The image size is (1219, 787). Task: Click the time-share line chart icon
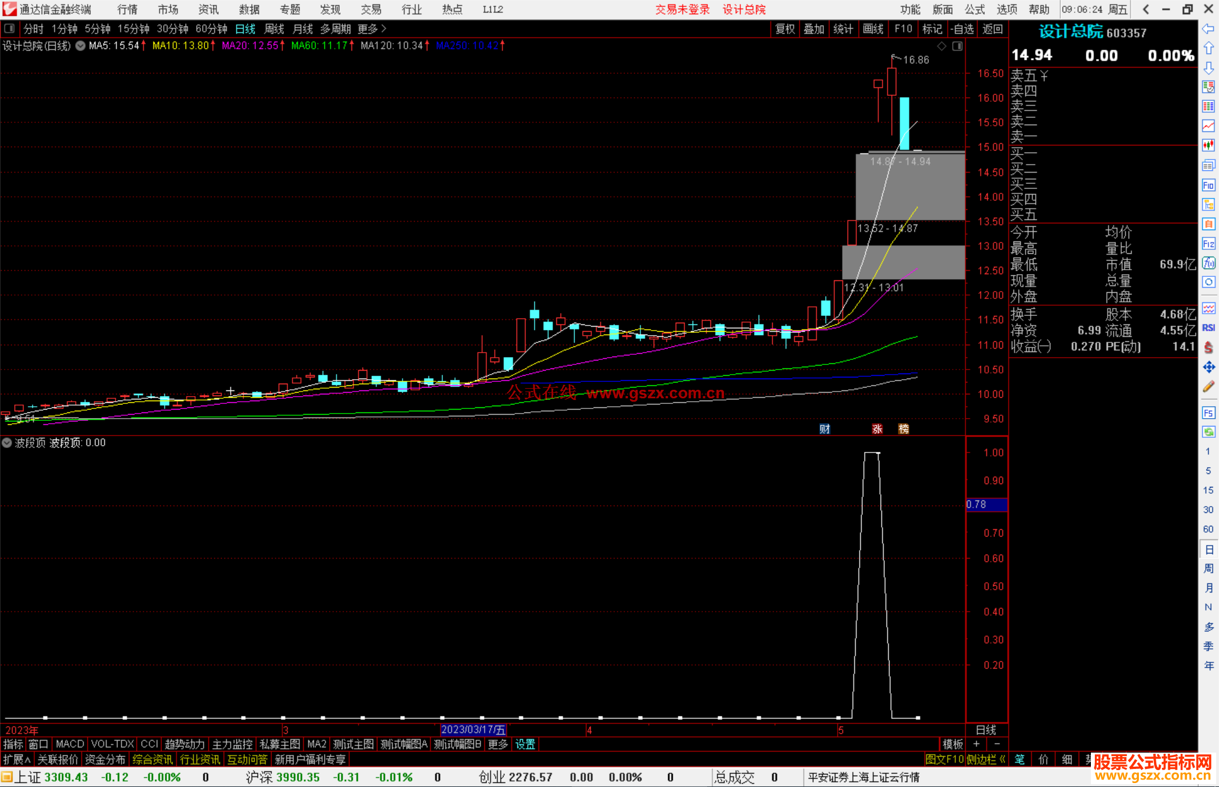[x=1208, y=126]
